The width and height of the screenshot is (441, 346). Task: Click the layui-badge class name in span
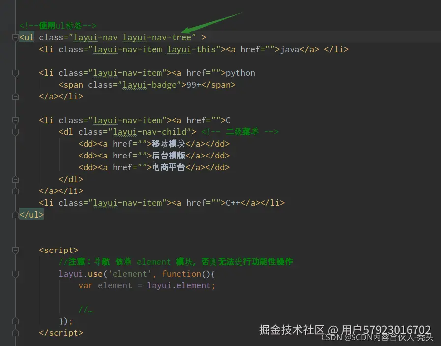149,85
